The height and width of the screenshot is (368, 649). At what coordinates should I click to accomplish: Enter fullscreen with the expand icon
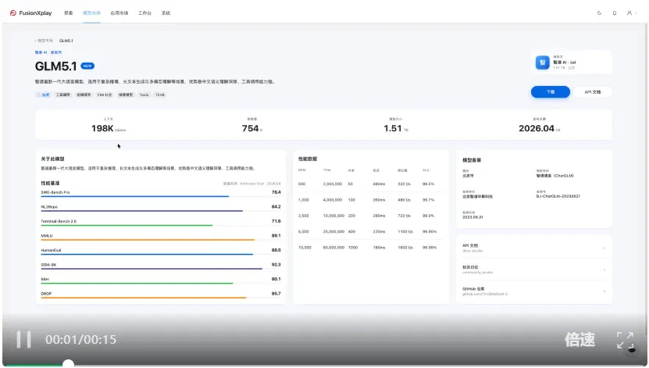(x=625, y=341)
